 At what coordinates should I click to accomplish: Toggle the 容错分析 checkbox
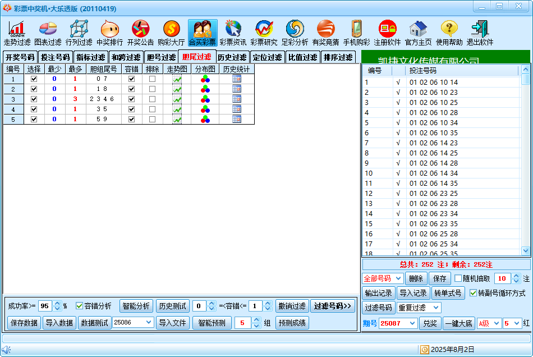click(x=80, y=306)
